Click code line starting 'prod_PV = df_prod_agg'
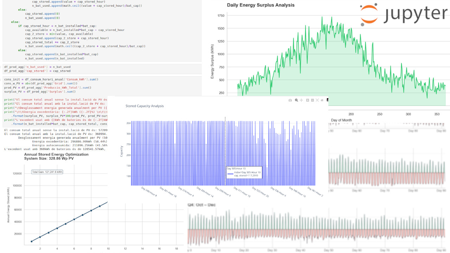 [48, 87]
